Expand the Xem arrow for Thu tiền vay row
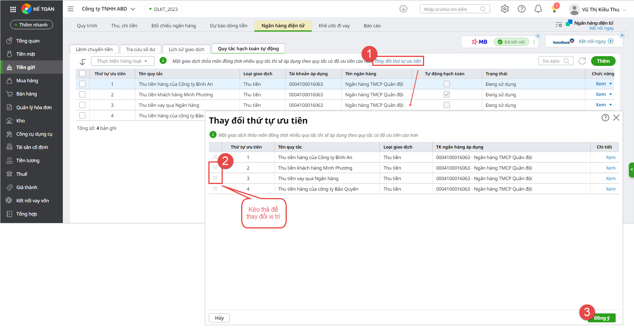The width and height of the screenshot is (634, 329). point(611,105)
